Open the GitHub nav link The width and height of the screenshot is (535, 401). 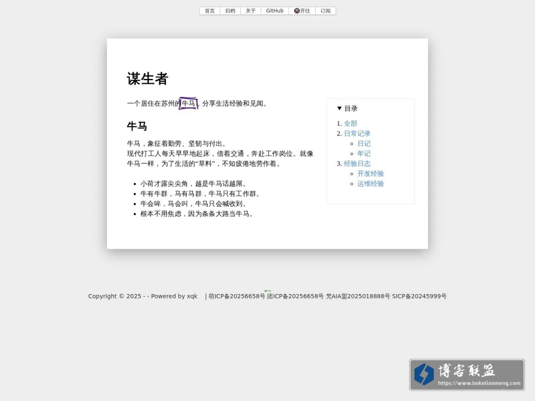[275, 11]
